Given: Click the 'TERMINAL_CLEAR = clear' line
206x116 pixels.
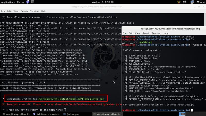Looking at the screenshot, I should (x=141, y=59).
